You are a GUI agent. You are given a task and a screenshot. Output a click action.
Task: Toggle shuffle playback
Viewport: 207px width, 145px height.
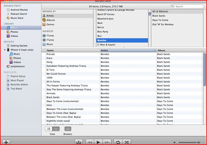(127, 142)
